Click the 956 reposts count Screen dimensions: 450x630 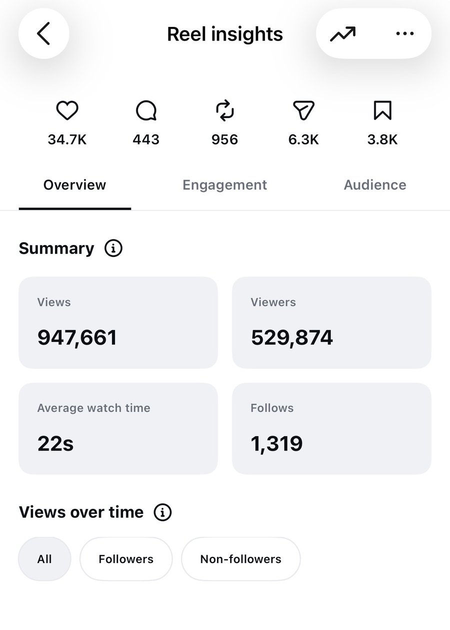tap(224, 140)
